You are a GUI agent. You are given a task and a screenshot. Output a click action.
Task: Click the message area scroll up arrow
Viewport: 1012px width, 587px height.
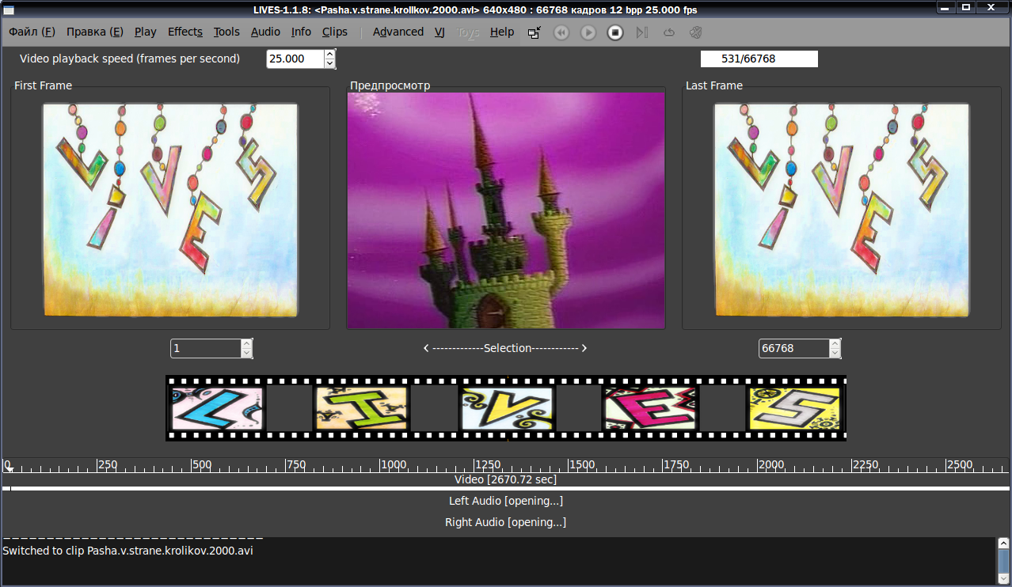click(x=1003, y=543)
